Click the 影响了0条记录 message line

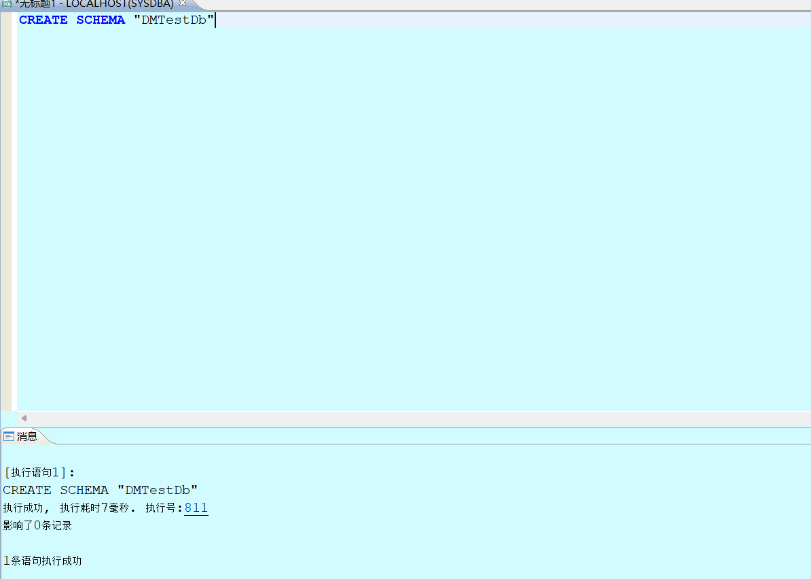tap(37, 526)
